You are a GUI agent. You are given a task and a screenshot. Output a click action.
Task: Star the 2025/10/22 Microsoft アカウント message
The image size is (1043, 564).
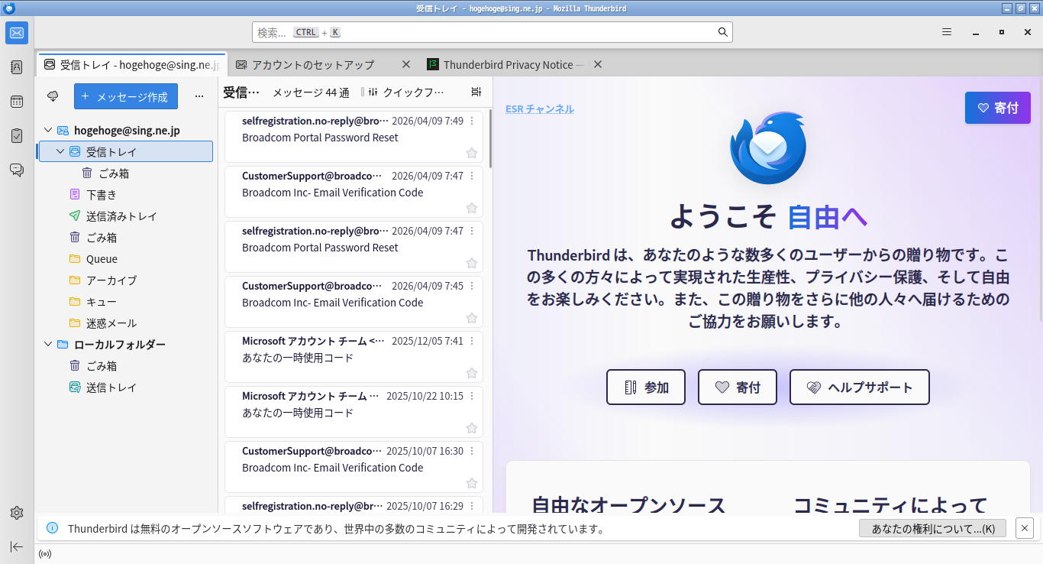click(472, 428)
